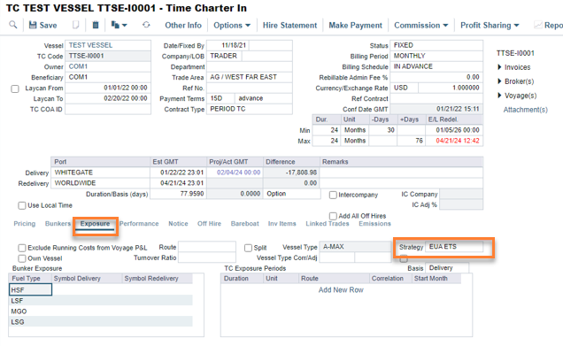Screen dimensions: 563x346
Task: Switch to the Pricing tab
Action: pyautogui.click(x=25, y=224)
